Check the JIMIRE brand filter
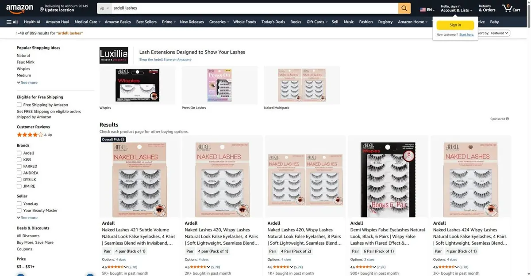 19,186
